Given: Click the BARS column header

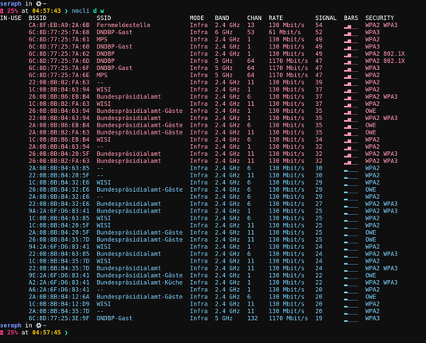Looking at the screenshot, I should (x=351, y=18).
